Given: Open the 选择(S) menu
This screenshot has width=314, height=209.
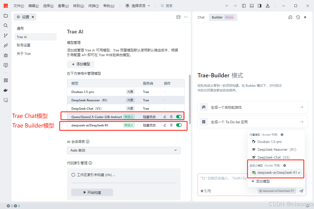Looking at the screenshot, I should click(x=48, y=6).
